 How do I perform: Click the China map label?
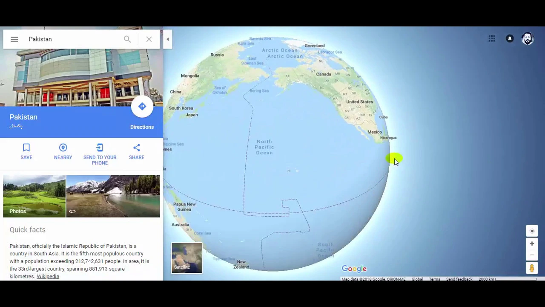(175, 92)
